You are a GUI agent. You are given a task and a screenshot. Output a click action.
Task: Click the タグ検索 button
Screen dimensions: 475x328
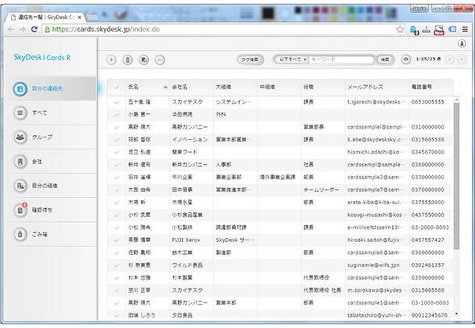click(250, 59)
